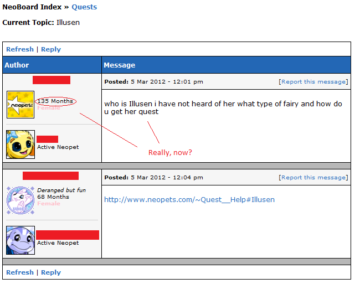Click the top Reply link
This screenshot has height=284, width=355.
pos(51,49)
